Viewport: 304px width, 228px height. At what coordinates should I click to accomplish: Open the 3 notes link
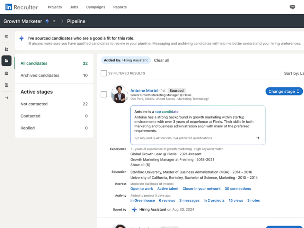click(254, 200)
